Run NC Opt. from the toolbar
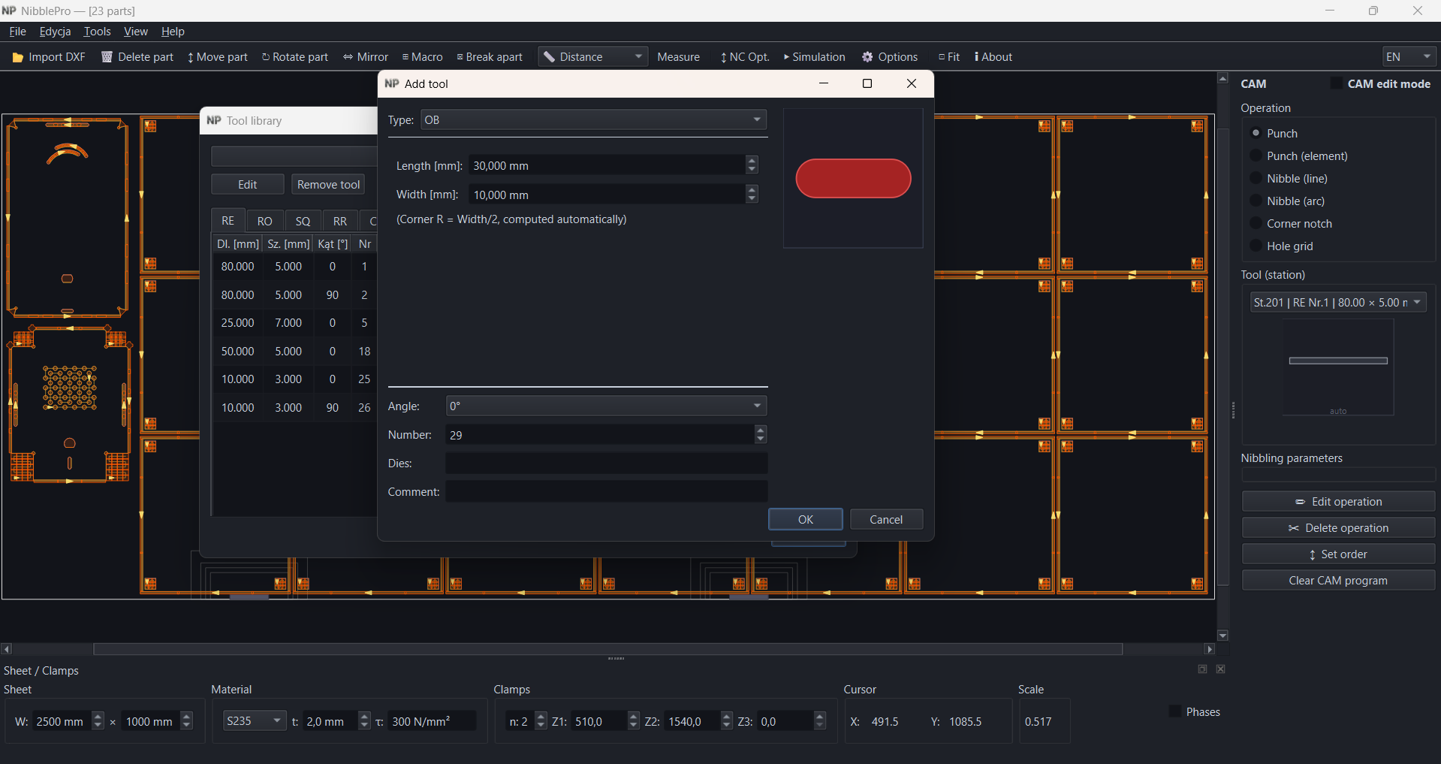 click(745, 57)
